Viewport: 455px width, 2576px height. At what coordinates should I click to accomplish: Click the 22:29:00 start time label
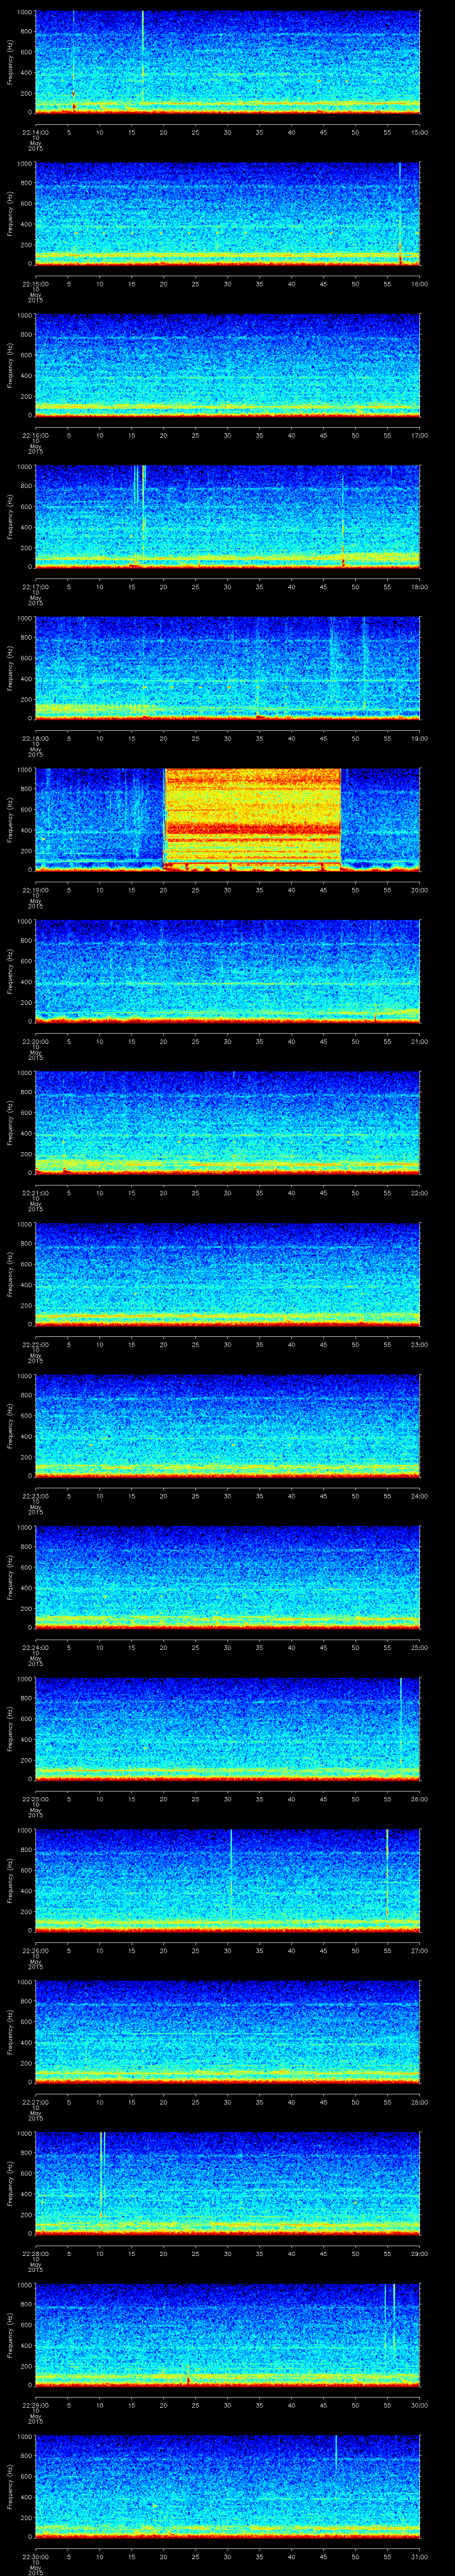(35, 2405)
